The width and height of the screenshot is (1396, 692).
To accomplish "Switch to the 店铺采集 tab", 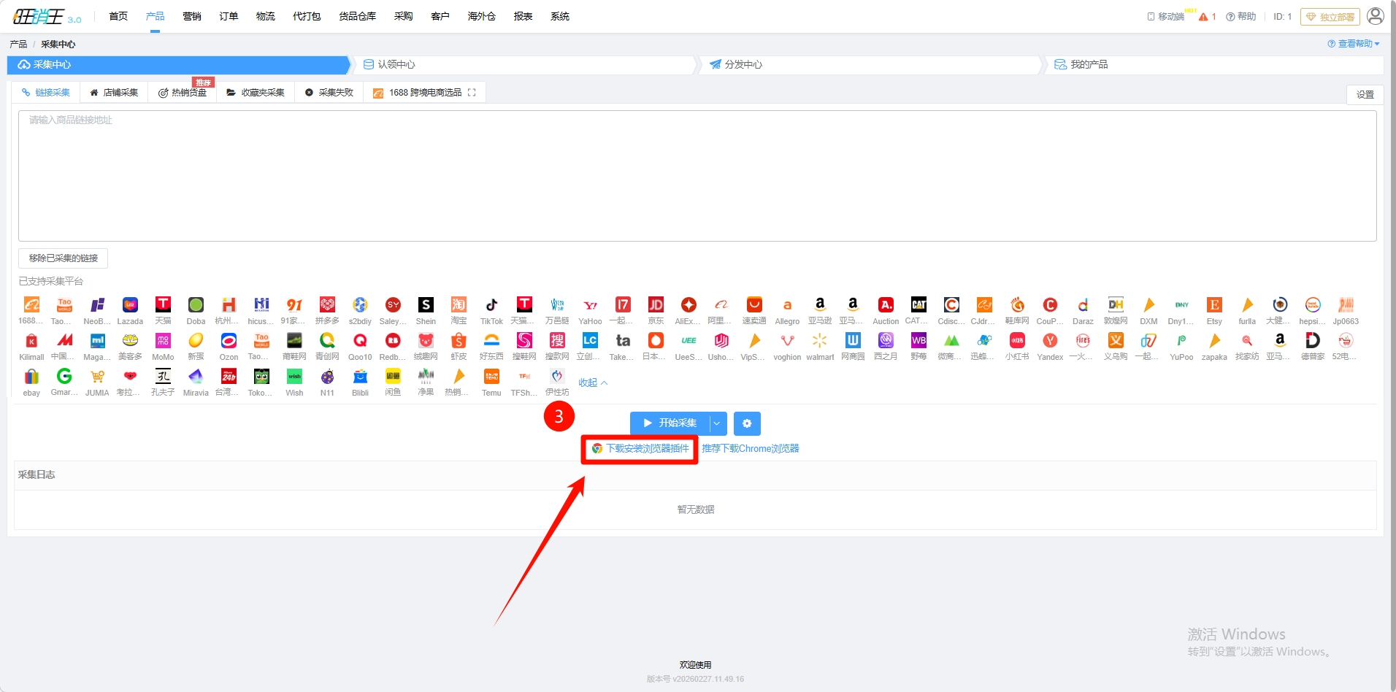I will pyautogui.click(x=114, y=93).
